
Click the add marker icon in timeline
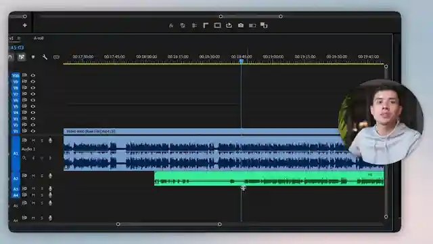coord(33,57)
